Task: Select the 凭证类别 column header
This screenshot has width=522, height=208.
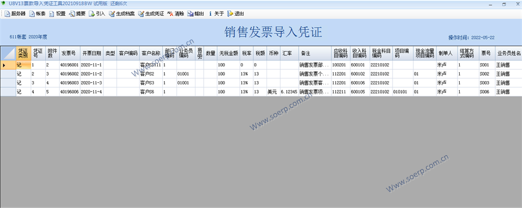Action: (x=23, y=53)
